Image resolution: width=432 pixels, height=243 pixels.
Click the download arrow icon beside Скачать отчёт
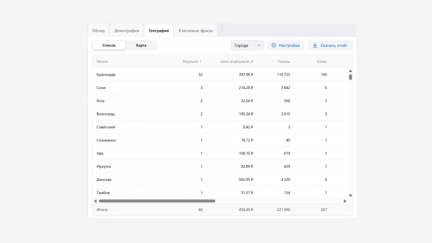coord(315,45)
